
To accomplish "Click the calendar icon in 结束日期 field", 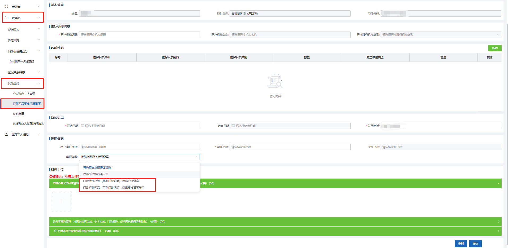I will [x=233, y=126].
